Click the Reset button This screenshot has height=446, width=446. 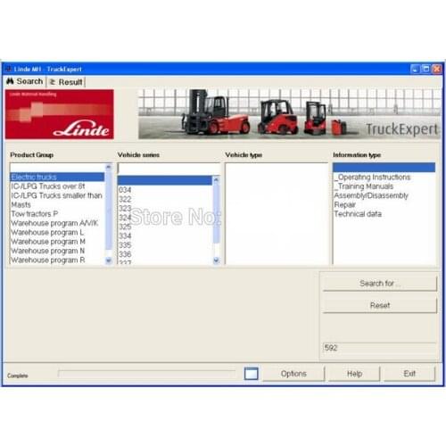tap(380, 305)
